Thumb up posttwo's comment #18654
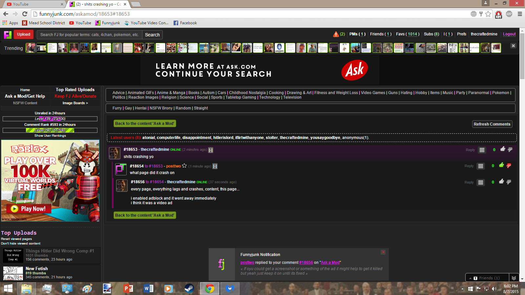 coord(501,166)
